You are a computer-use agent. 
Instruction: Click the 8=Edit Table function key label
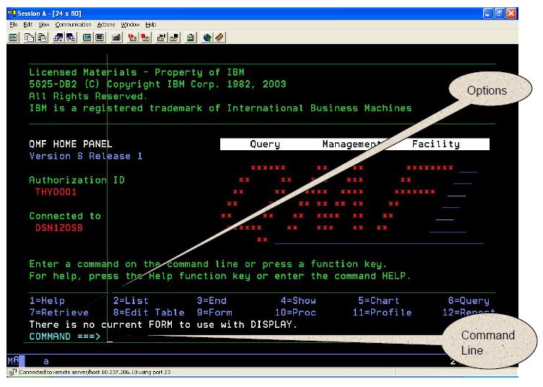(149, 312)
